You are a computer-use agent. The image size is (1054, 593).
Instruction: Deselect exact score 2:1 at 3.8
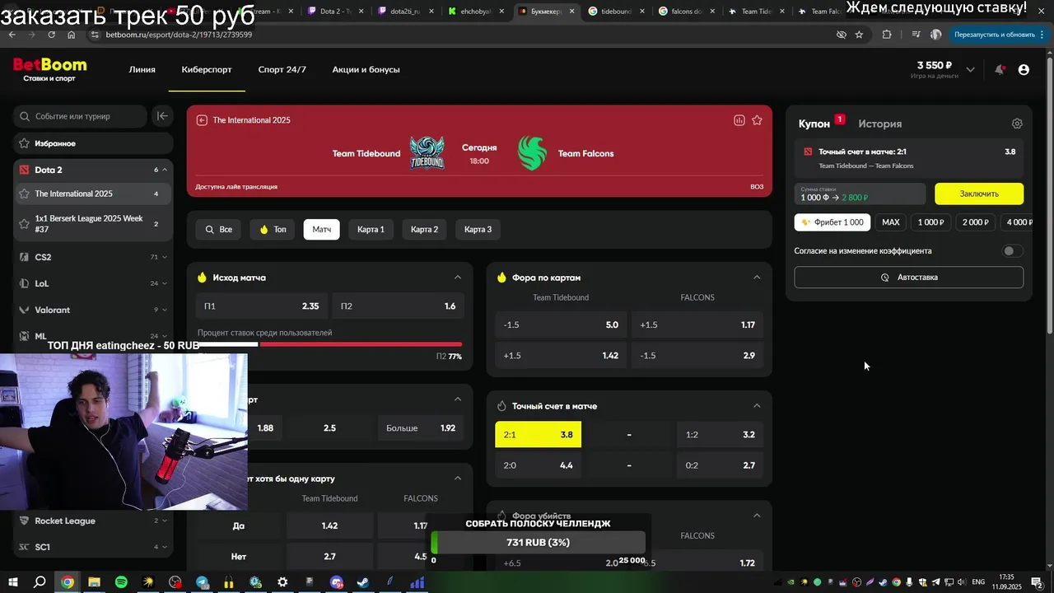538,434
